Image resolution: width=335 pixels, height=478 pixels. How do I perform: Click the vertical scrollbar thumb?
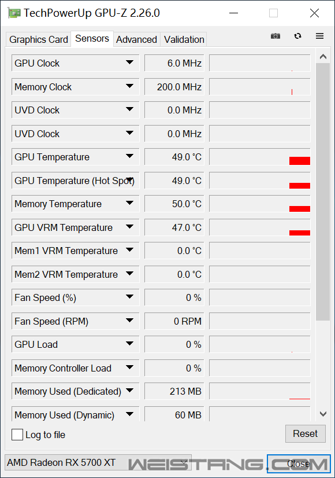323,192
